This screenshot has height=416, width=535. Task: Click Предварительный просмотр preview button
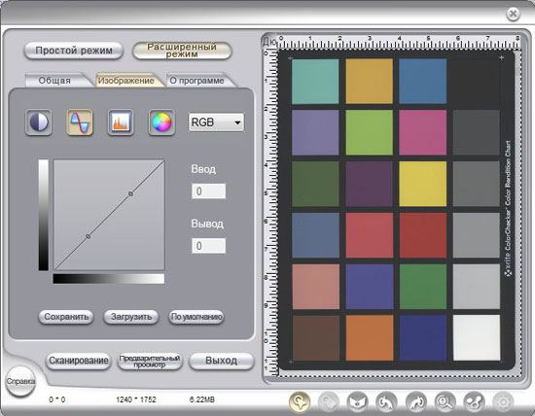coord(150,362)
